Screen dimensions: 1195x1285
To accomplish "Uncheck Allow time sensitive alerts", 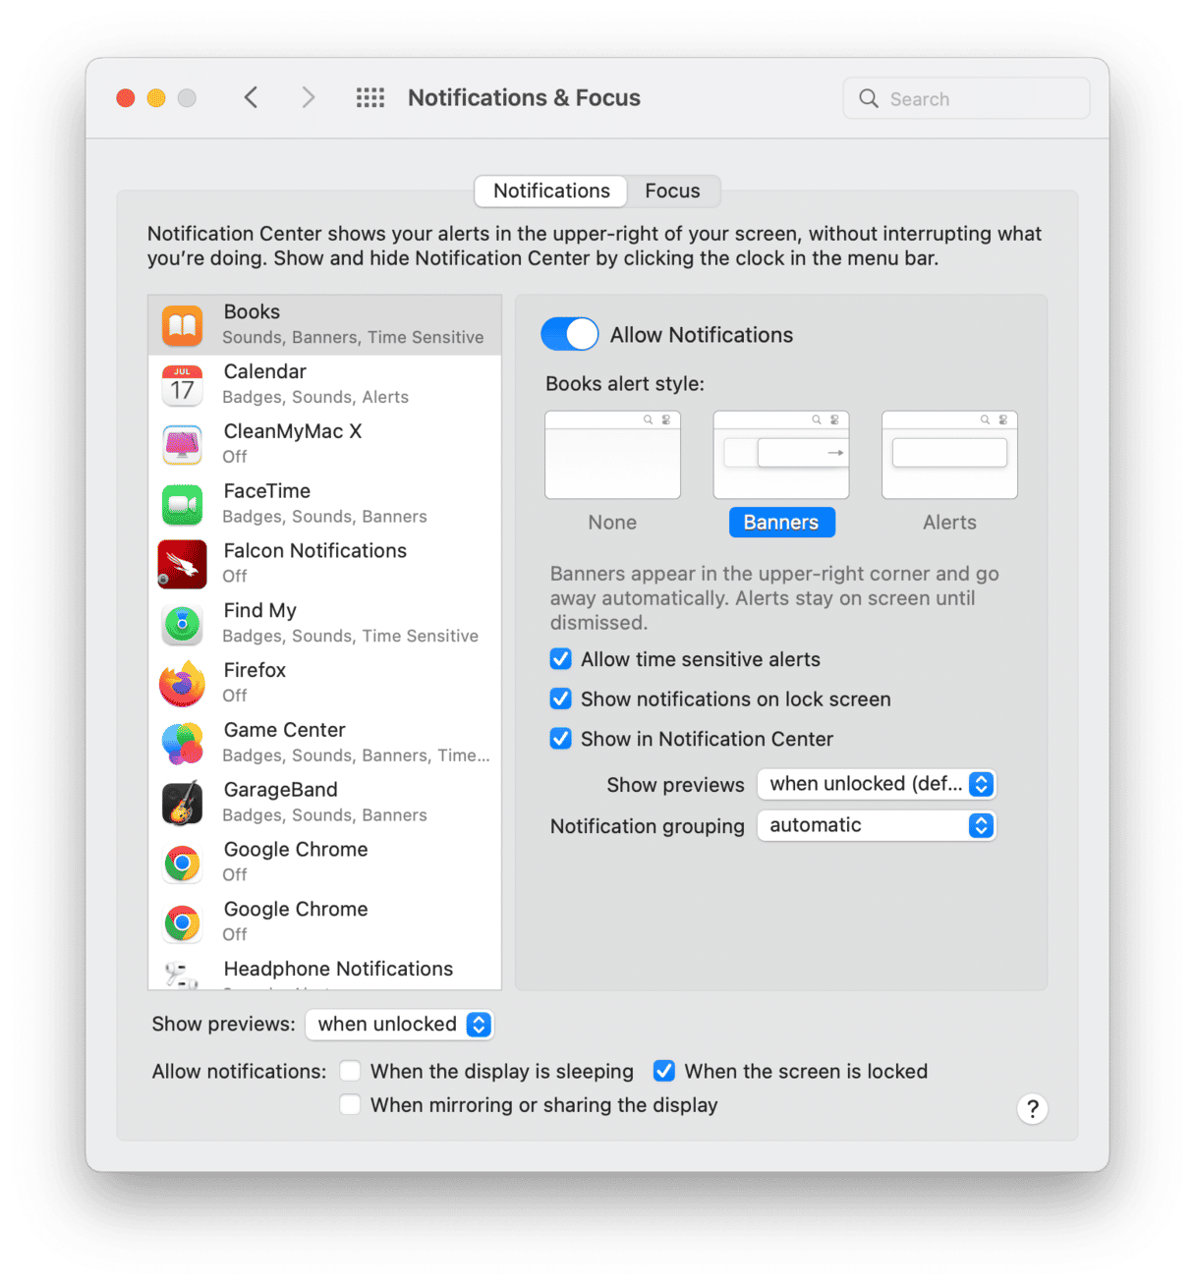I will point(561,659).
